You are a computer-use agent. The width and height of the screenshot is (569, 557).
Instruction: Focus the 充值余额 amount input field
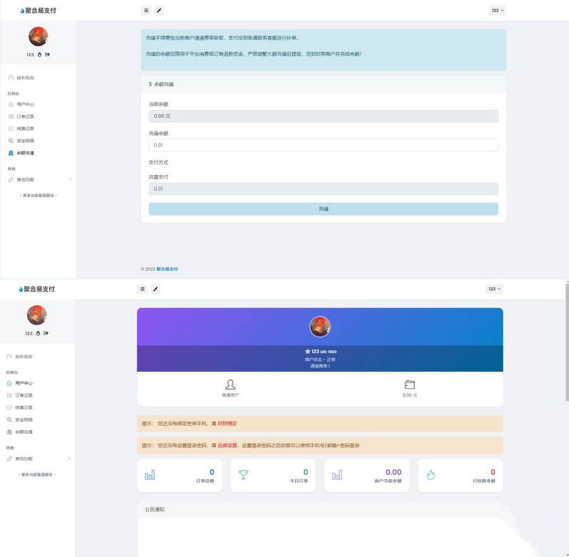tap(323, 145)
